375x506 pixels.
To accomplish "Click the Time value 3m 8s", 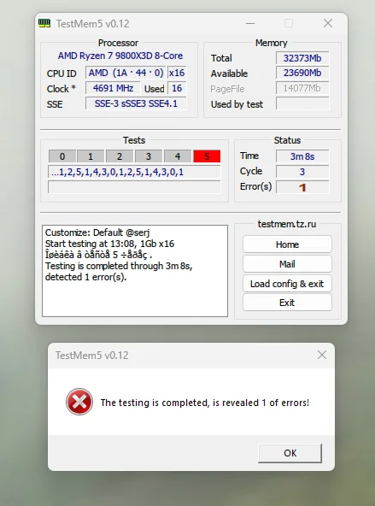I will point(302,156).
